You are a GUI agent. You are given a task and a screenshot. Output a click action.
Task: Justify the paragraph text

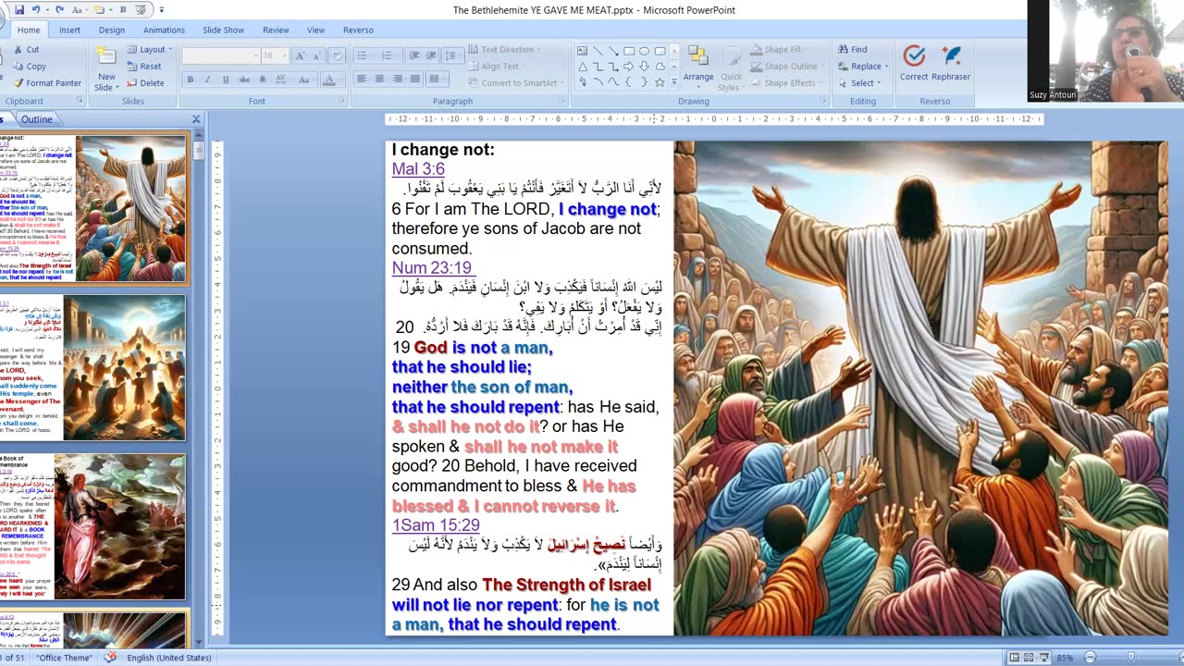[x=414, y=80]
